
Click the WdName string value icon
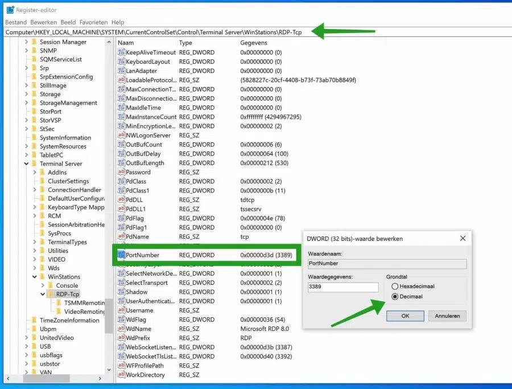coord(121,329)
